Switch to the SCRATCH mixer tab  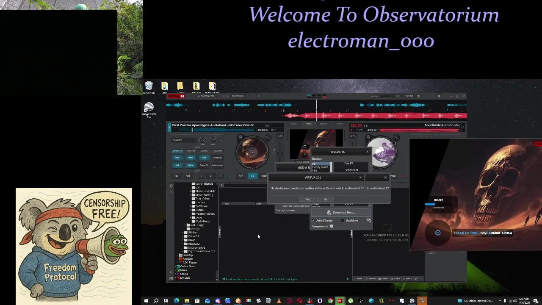tap(324, 124)
